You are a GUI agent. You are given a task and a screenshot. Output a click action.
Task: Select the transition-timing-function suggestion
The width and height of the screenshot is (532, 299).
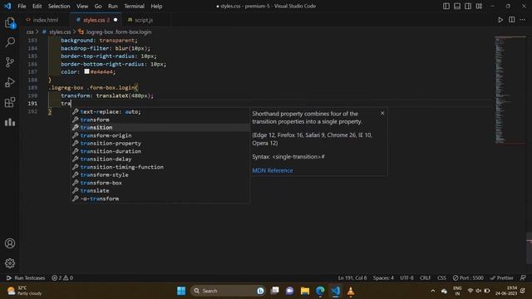point(160,167)
